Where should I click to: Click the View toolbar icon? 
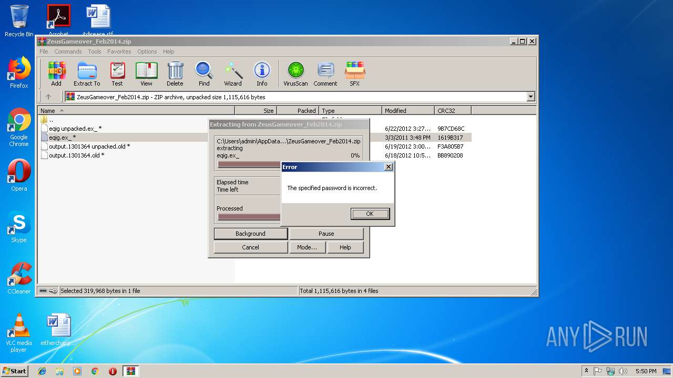[146, 73]
